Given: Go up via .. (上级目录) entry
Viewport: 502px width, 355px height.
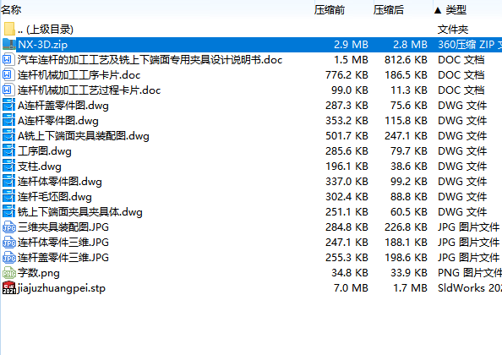Looking at the screenshot, I should click(46, 29).
